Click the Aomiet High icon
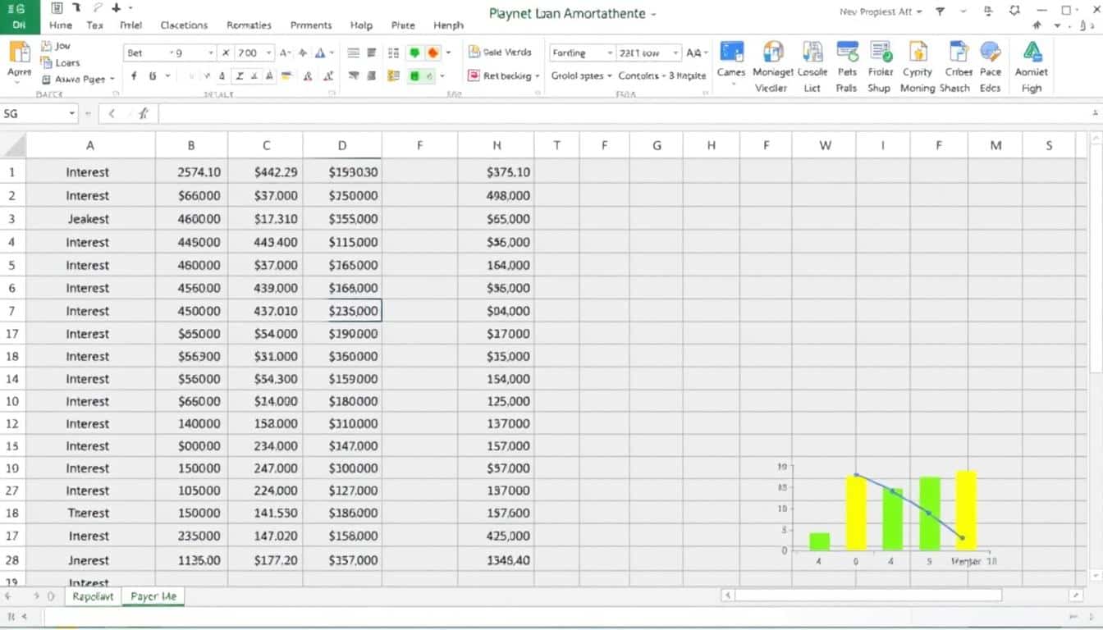This screenshot has width=1103, height=630. click(1032, 52)
